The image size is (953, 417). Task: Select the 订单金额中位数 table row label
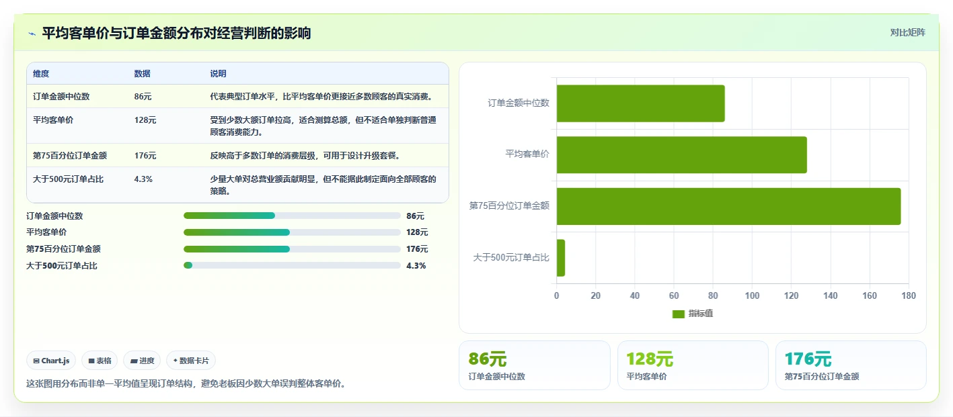pyautogui.click(x=61, y=97)
